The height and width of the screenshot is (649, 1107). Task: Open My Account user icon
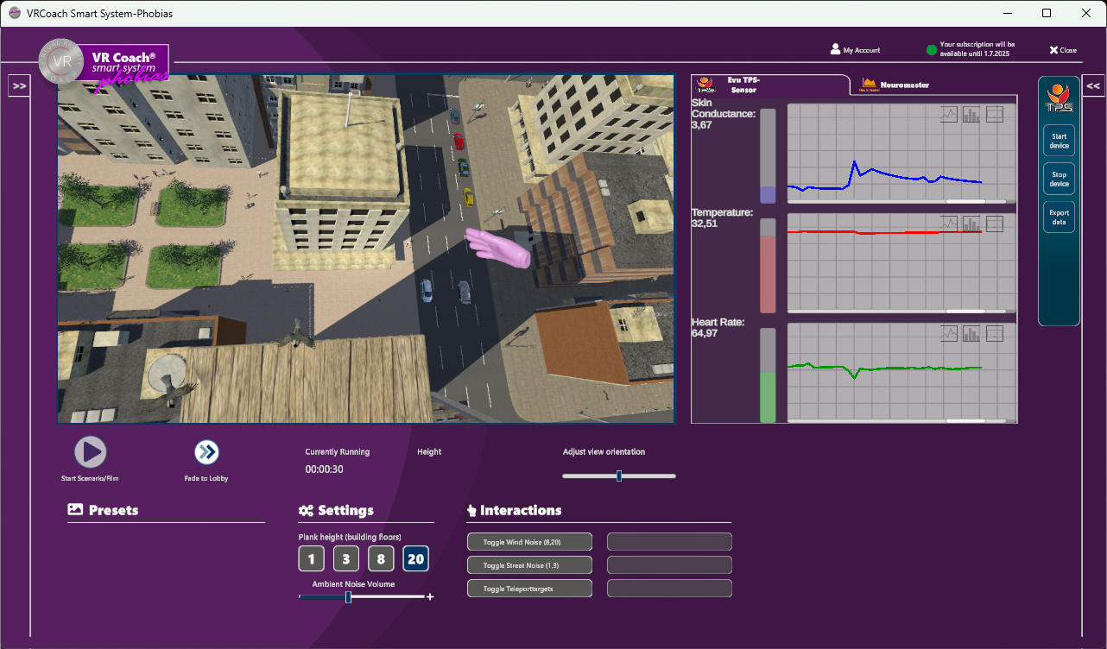(x=835, y=50)
